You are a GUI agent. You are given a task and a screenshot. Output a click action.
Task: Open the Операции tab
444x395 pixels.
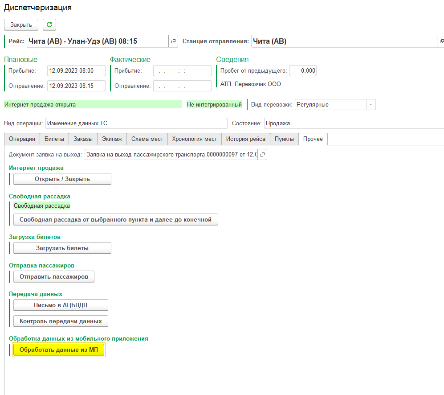[x=22, y=139]
